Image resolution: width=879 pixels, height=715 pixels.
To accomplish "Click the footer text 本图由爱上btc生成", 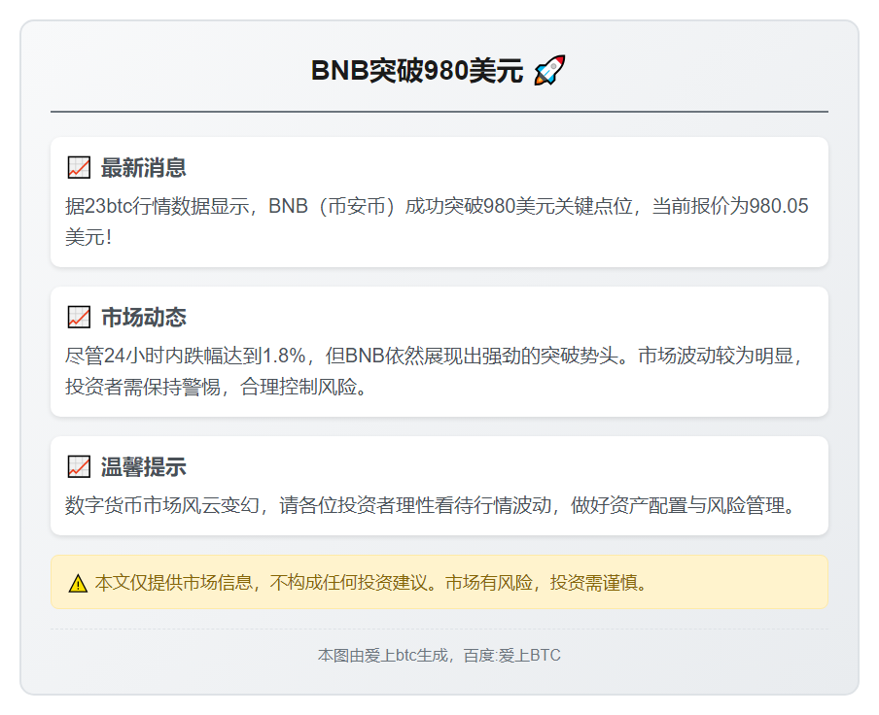I will (439, 655).
